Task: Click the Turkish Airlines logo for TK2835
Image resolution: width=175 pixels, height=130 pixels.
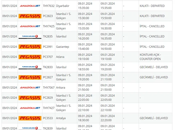Action: tap(30, 37)
